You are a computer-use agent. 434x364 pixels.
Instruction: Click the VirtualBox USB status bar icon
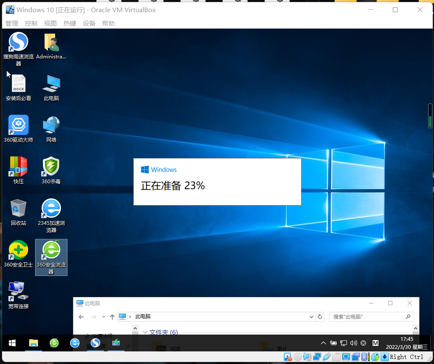tap(327, 357)
